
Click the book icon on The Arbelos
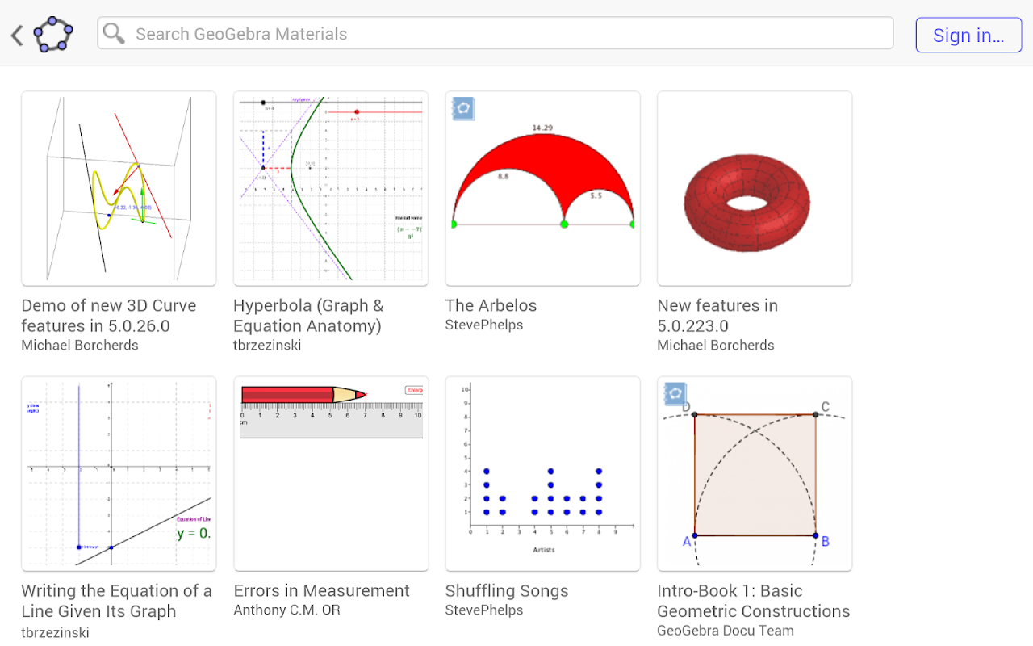tap(463, 109)
